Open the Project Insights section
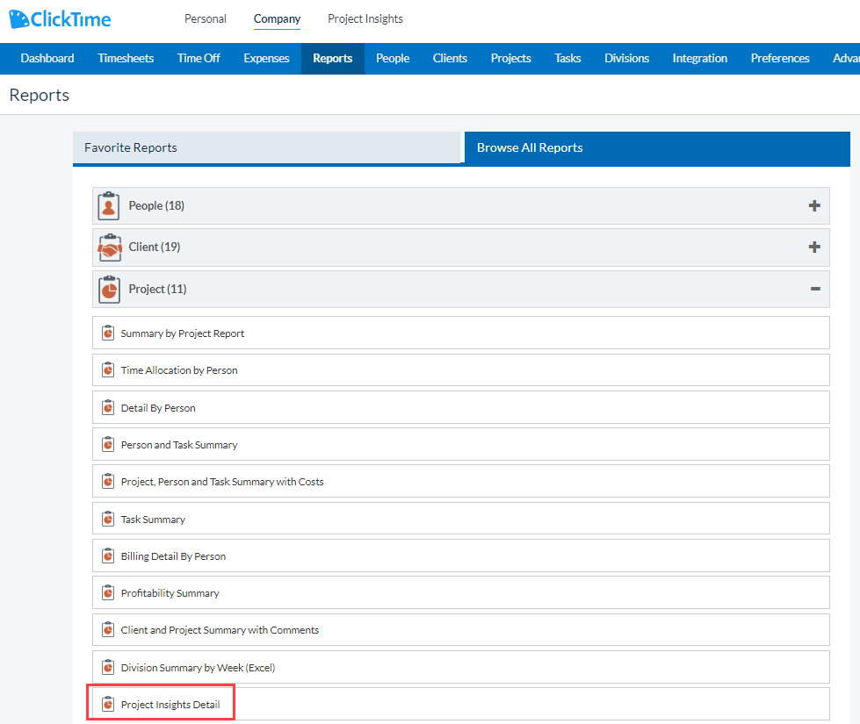Screen dimensions: 860x724 (x=365, y=18)
